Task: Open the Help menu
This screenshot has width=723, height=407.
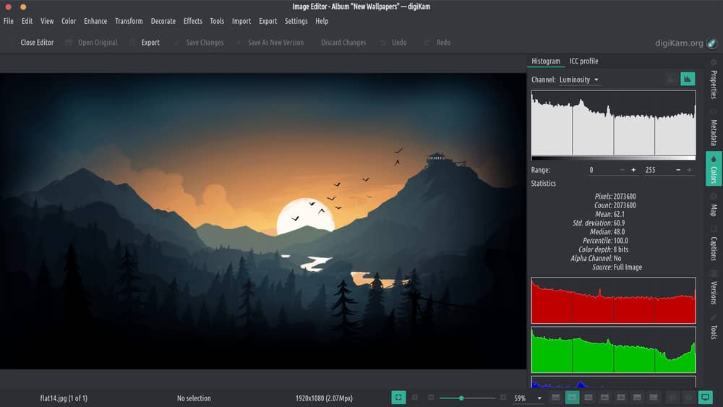Action: 322,21
